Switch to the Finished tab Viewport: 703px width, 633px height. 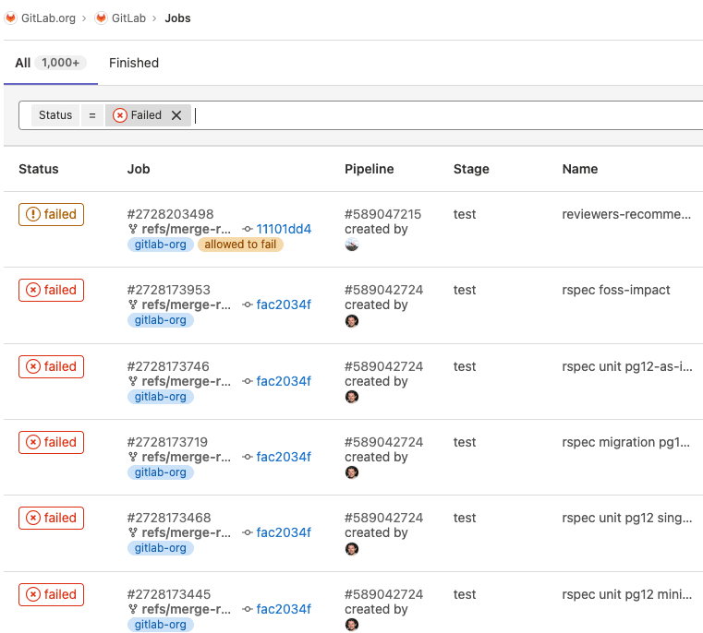click(134, 63)
